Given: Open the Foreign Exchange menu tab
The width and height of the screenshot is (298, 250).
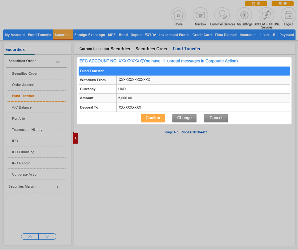Looking at the screenshot, I should coord(89,35).
